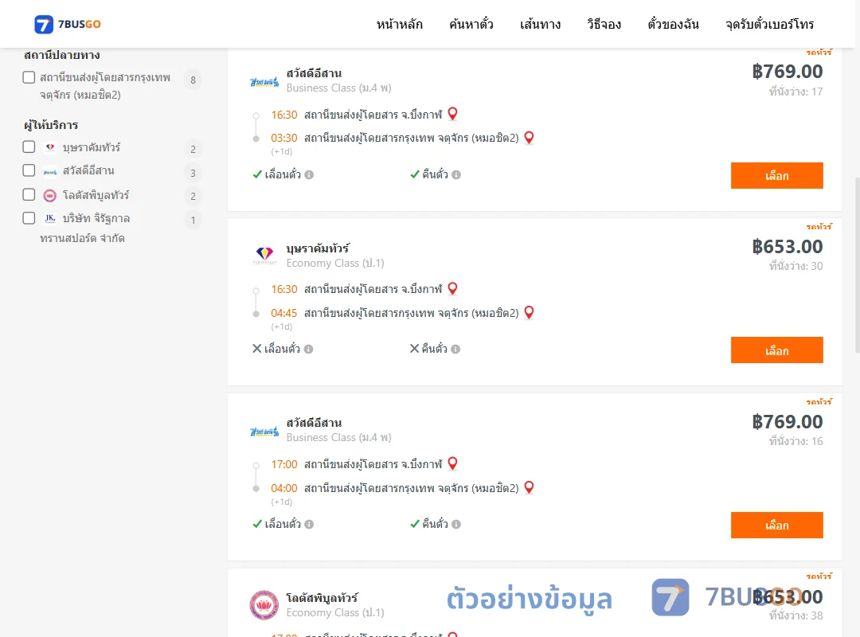Open เส้นทาง menu item
Screen dimensions: 860x637
point(540,24)
